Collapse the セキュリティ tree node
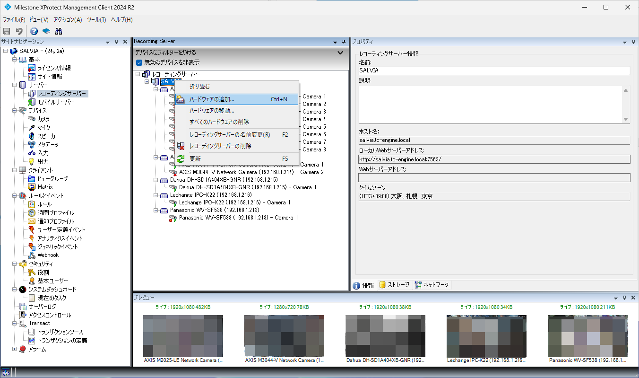The image size is (639, 378). 14,264
